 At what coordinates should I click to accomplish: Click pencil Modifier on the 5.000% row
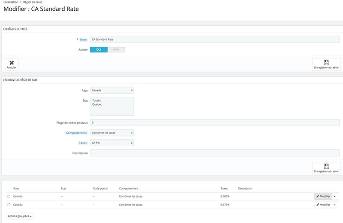pos(323,196)
